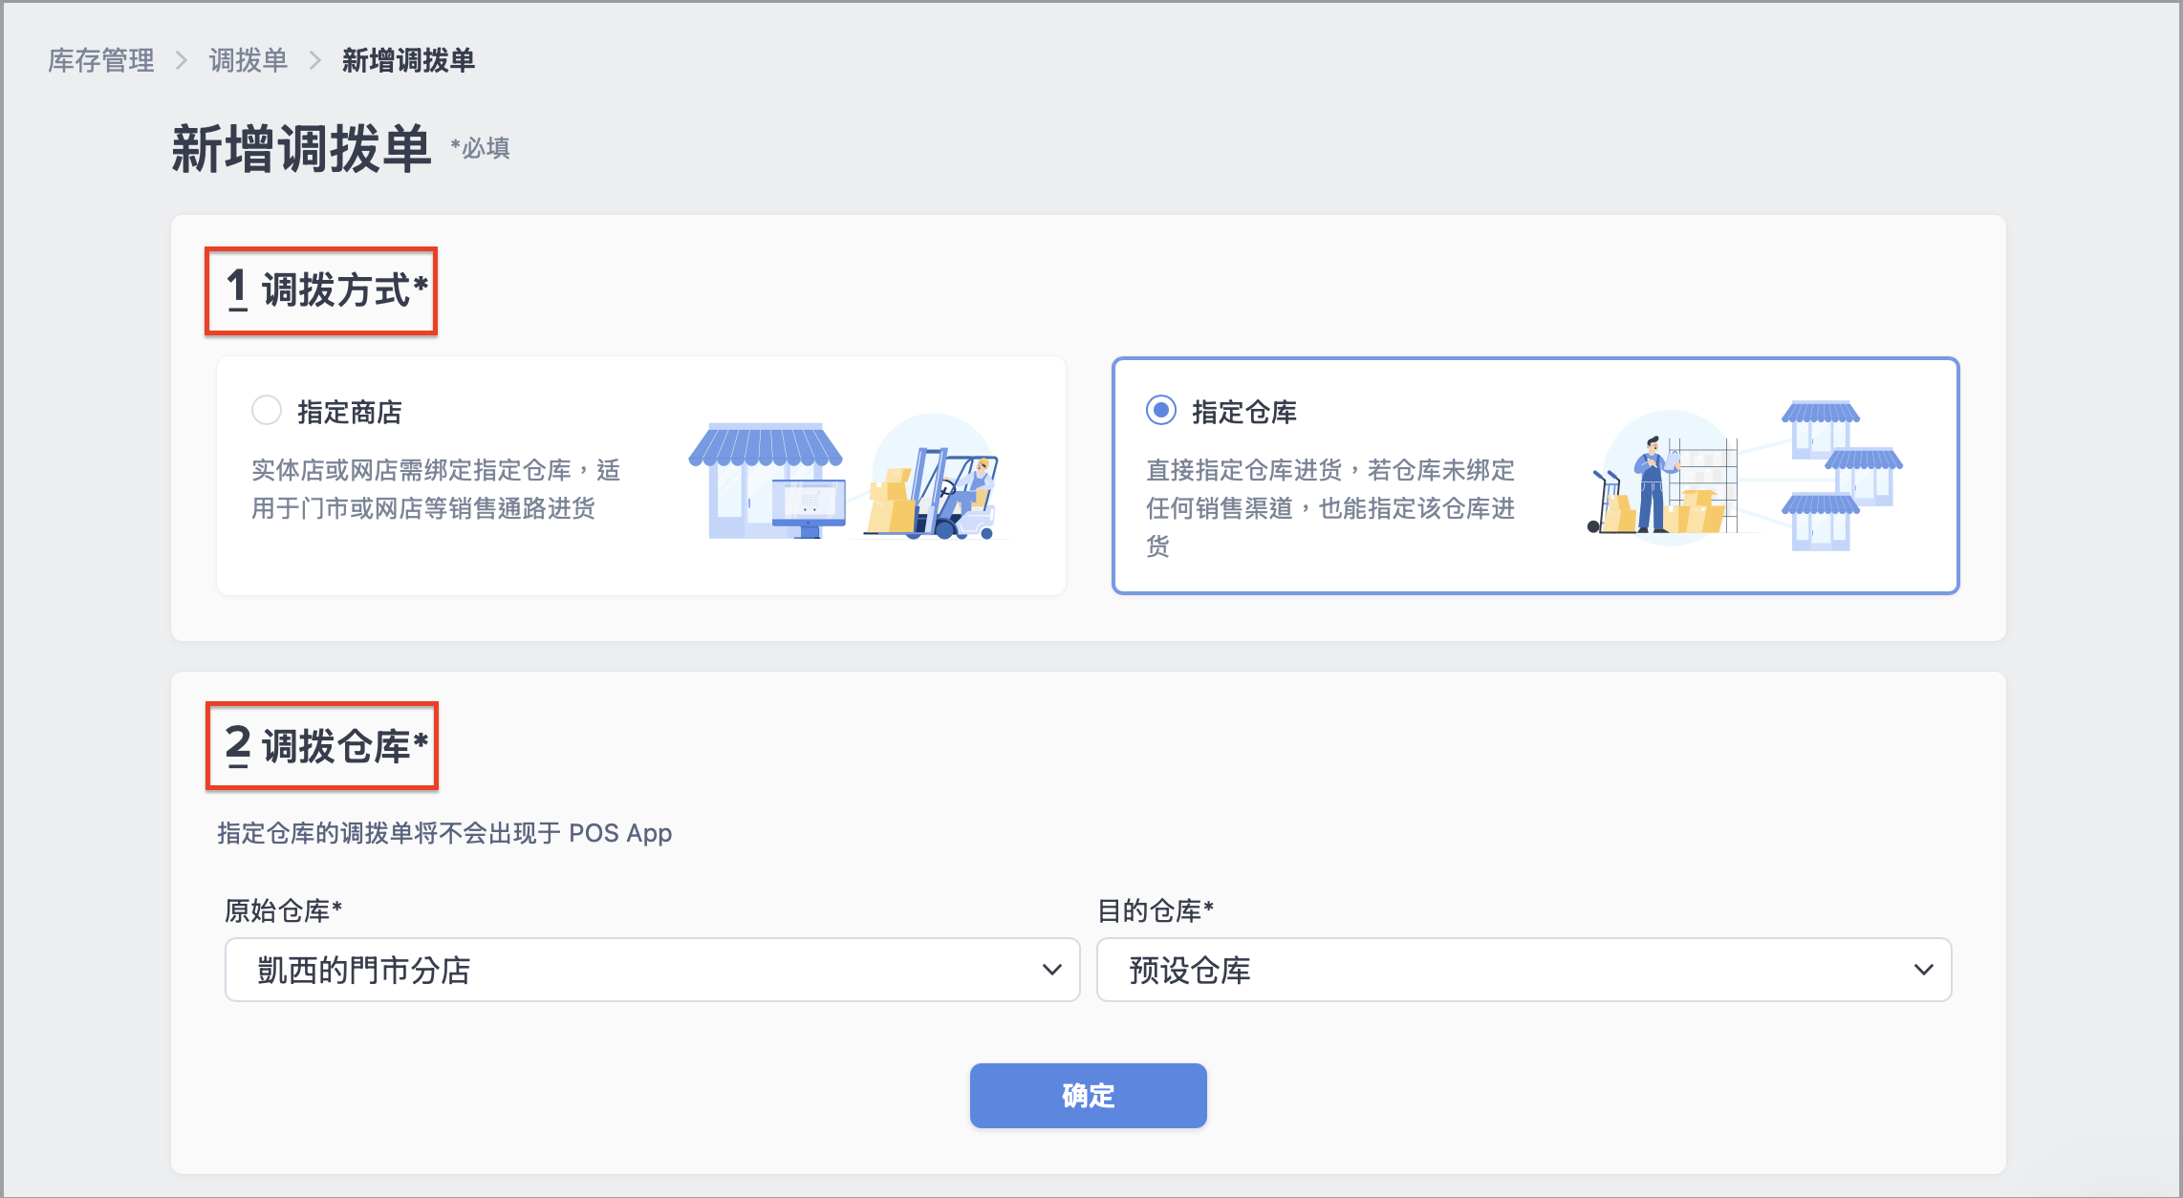Click the 原始仓库* field label
This screenshot has height=1198, width=2183.
pyautogui.click(x=283, y=910)
